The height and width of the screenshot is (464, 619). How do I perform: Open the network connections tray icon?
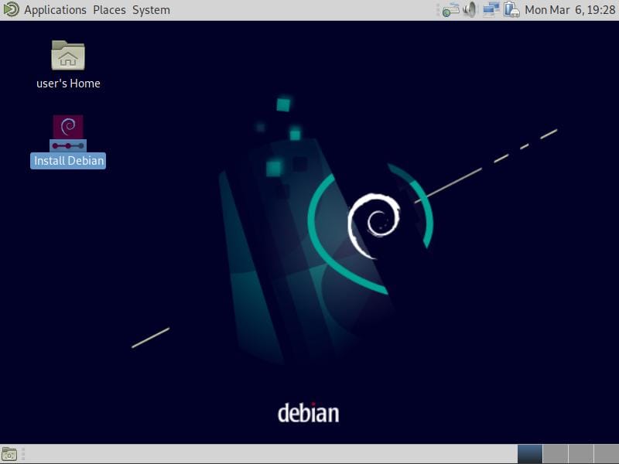point(491,10)
